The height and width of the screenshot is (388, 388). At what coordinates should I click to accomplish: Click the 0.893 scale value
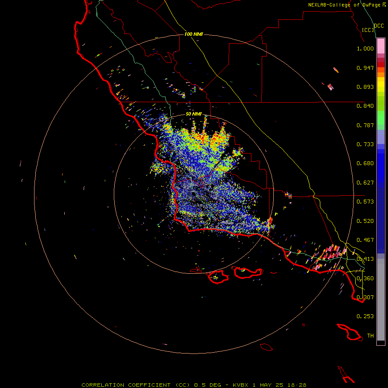coord(365,87)
